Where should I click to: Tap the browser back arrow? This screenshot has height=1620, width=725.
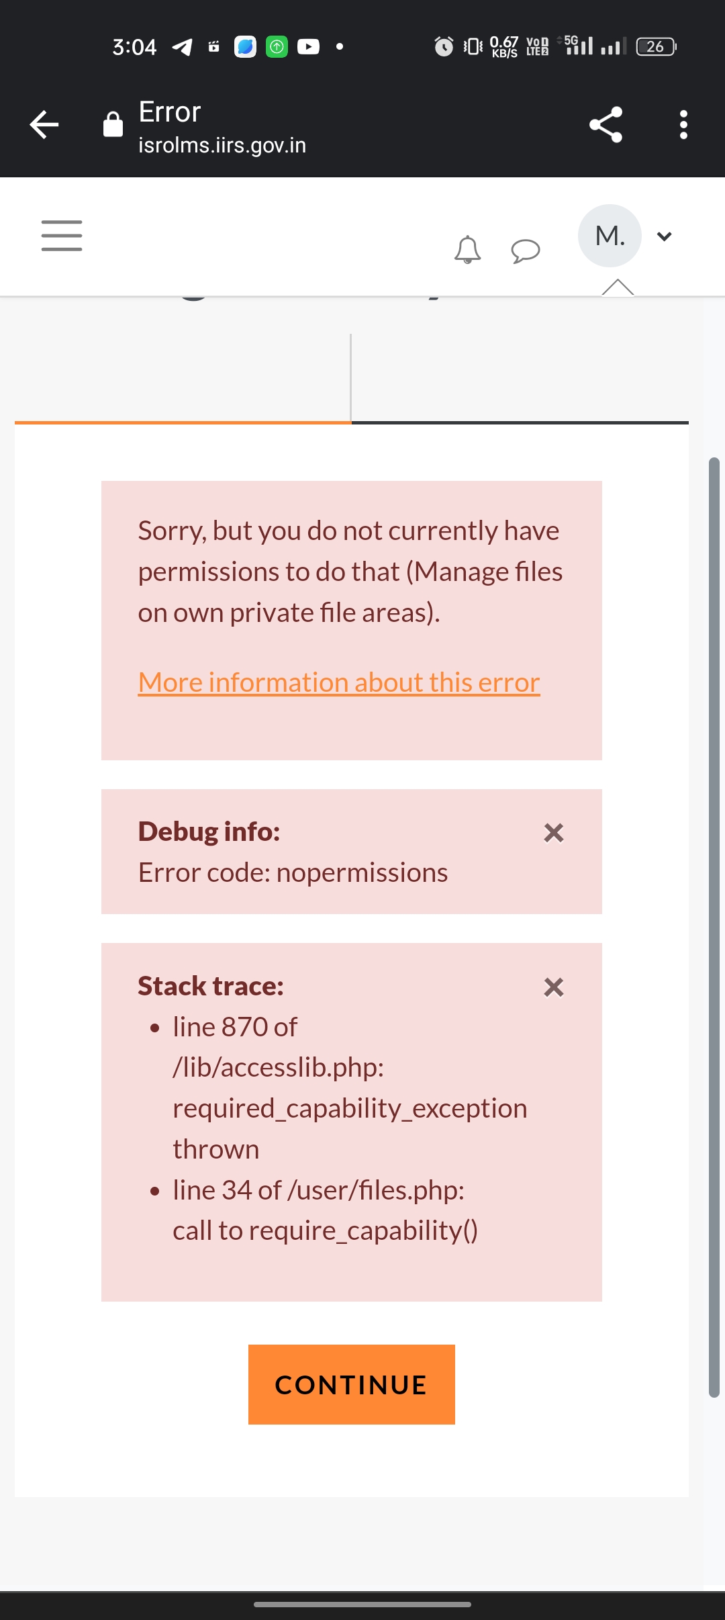click(x=44, y=124)
